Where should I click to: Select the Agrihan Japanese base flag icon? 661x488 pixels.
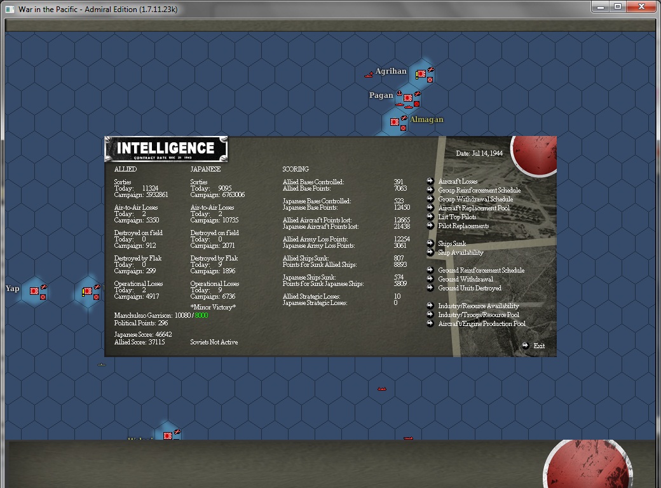click(x=420, y=74)
